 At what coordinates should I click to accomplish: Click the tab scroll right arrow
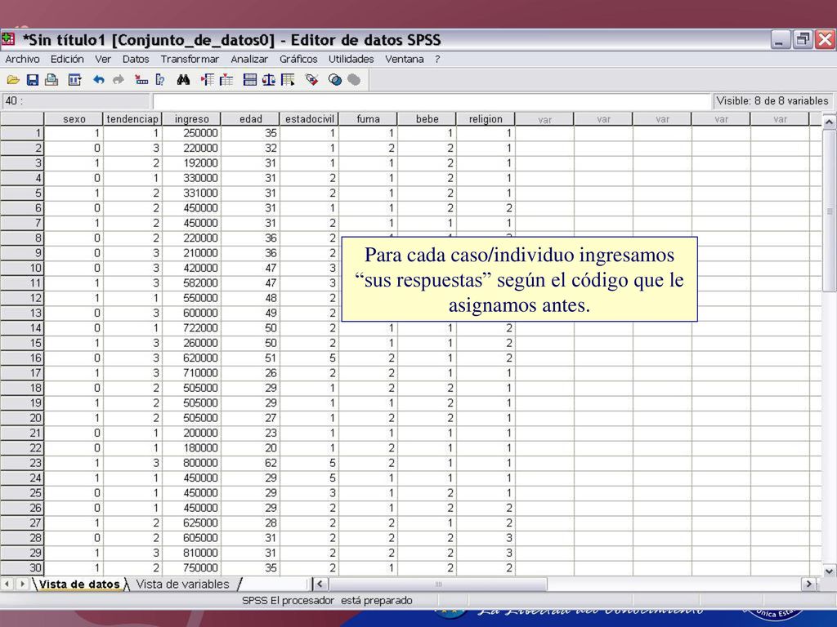(22, 585)
